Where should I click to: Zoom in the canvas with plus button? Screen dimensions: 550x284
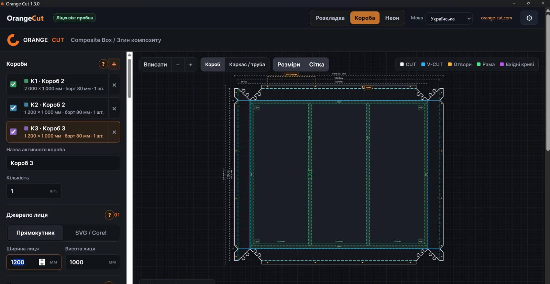[x=191, y=65]
